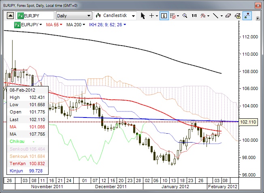Select the eraser tool
Image resolution: width=264 pixels, height=193 pixels.
pos(228,16)
